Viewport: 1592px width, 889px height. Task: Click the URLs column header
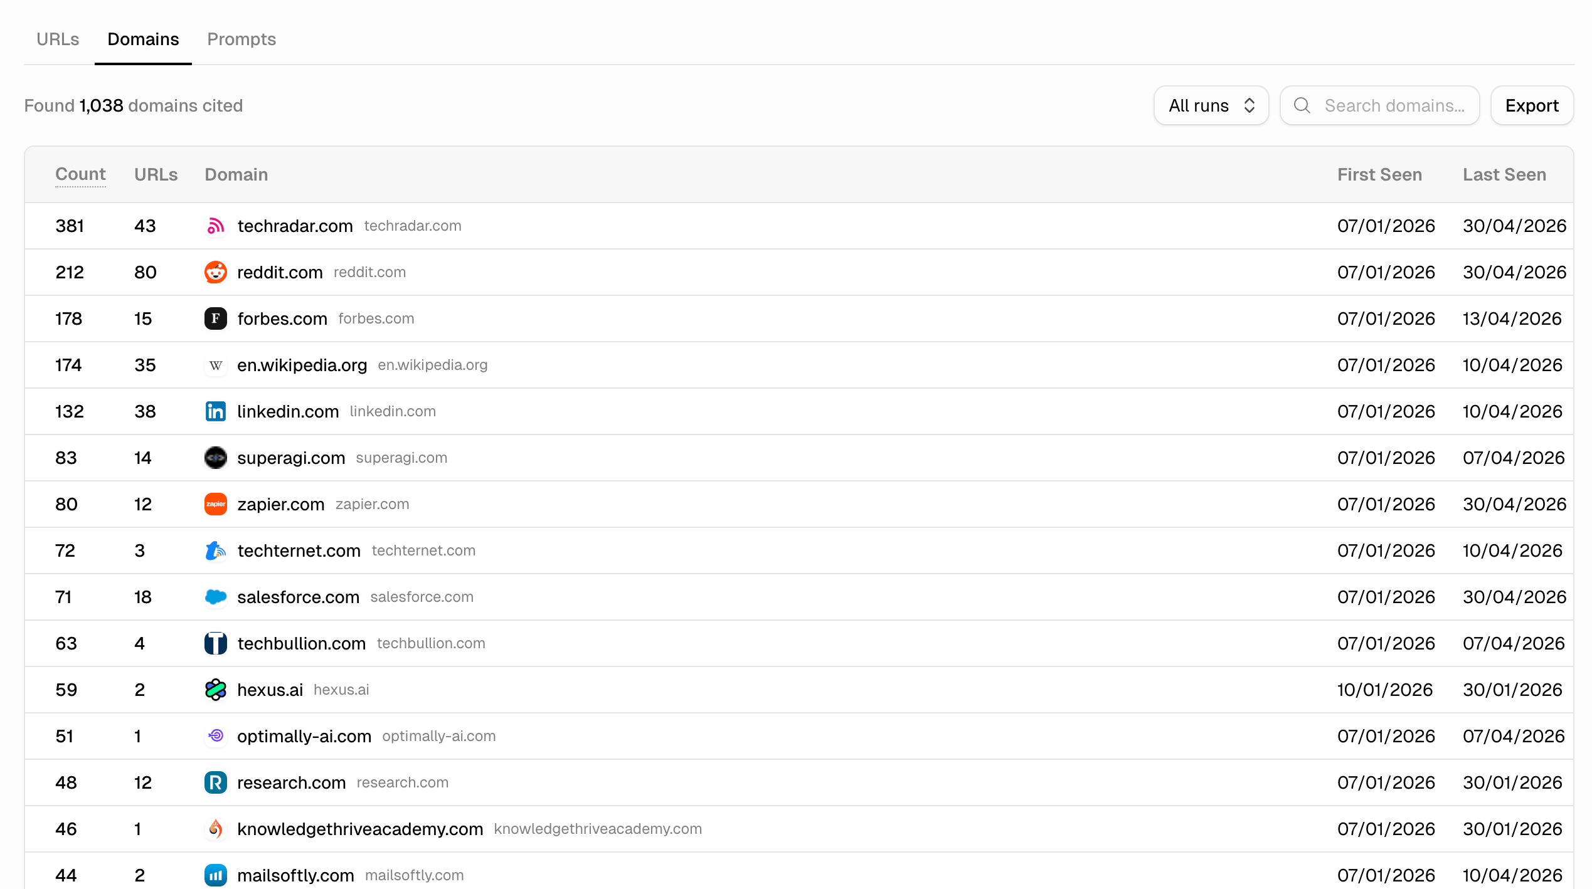156,174
